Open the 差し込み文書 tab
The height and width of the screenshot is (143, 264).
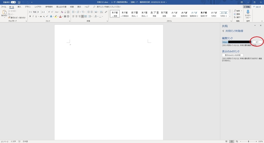point(61,7)
